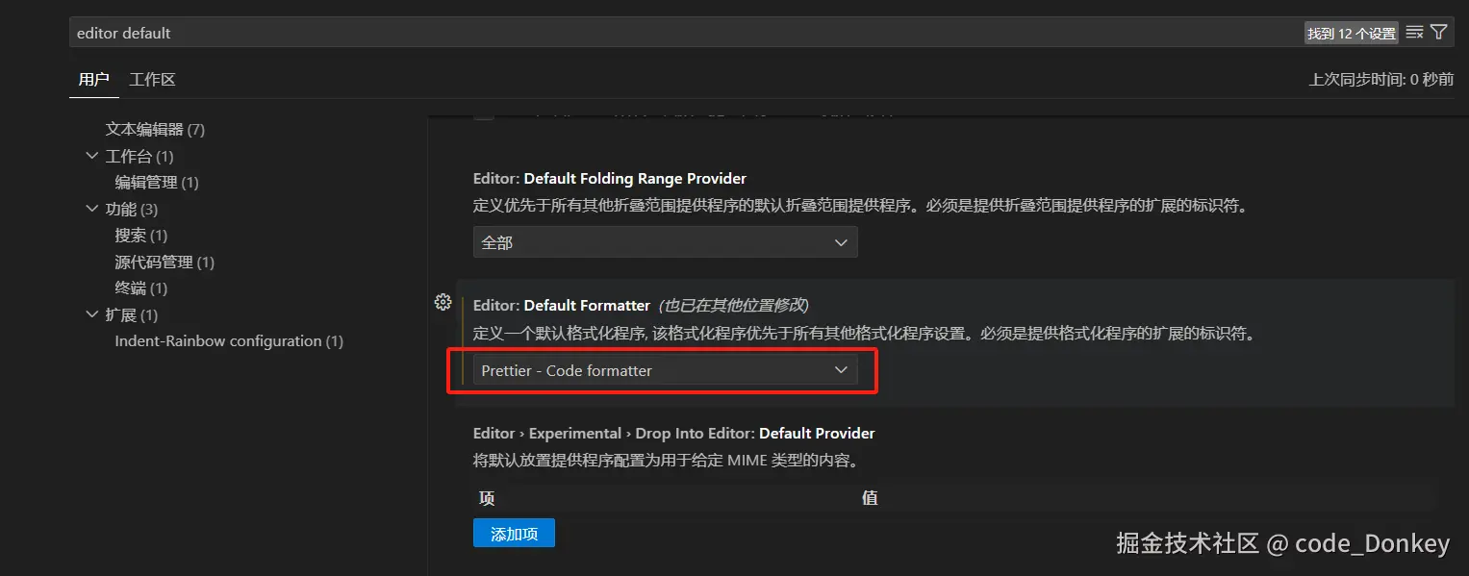1469x576 pixels.
Task: Click the 添加项 button
Action: pos(513,532)
